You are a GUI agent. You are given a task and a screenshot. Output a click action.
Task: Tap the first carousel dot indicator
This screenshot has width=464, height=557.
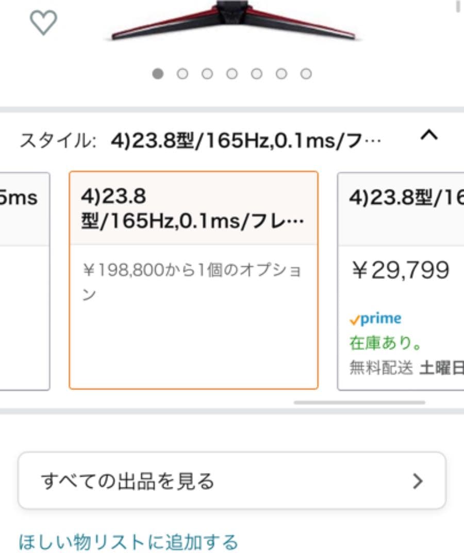[x=158, y=74]
